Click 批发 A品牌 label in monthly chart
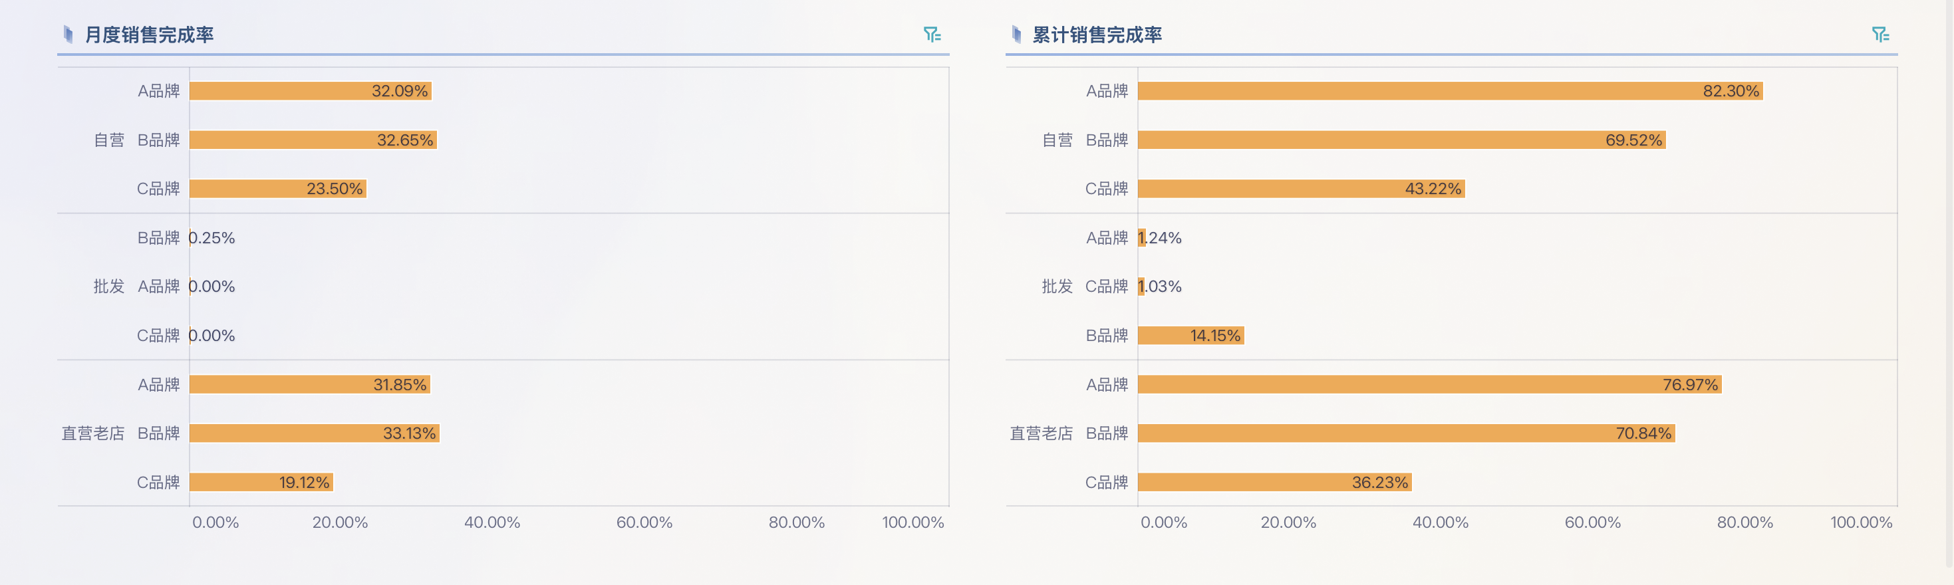 click(x=158, y=287)
